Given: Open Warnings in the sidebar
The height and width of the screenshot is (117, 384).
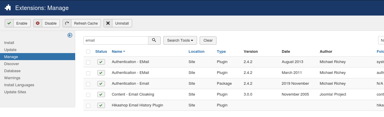Looking at the screenshot, I should point(12,78).
